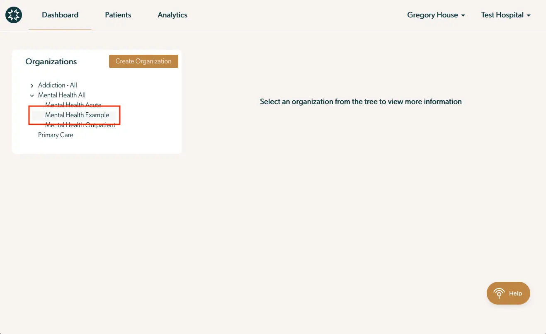Collapse the Mental Health All tree node
546x334 pixels.
(x=32, y=95)
